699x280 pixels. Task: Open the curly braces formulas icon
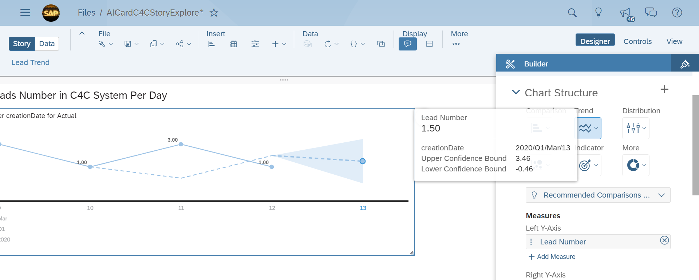[x=354, y=44]
